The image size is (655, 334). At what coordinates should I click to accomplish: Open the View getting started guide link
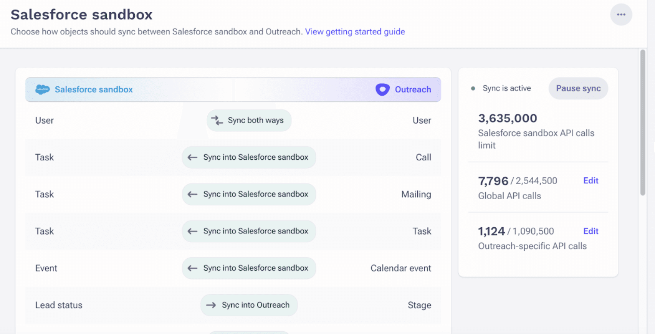pyautogui.click(x=355, y=31)
